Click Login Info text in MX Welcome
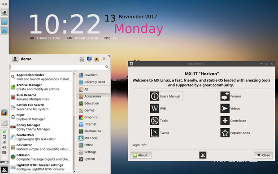 (139, 145)
